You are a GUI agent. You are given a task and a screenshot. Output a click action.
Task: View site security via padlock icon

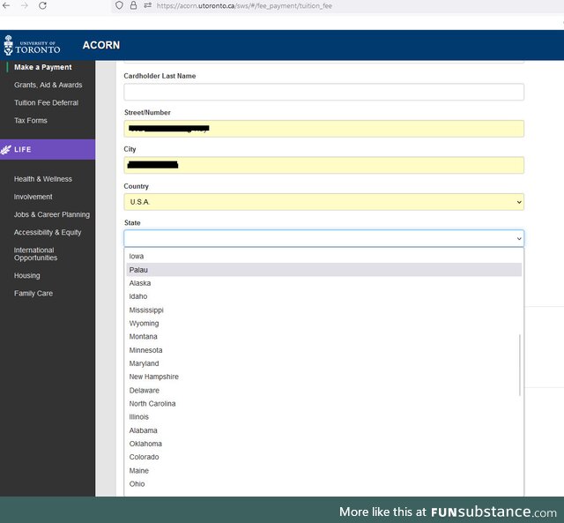point(133,5)
